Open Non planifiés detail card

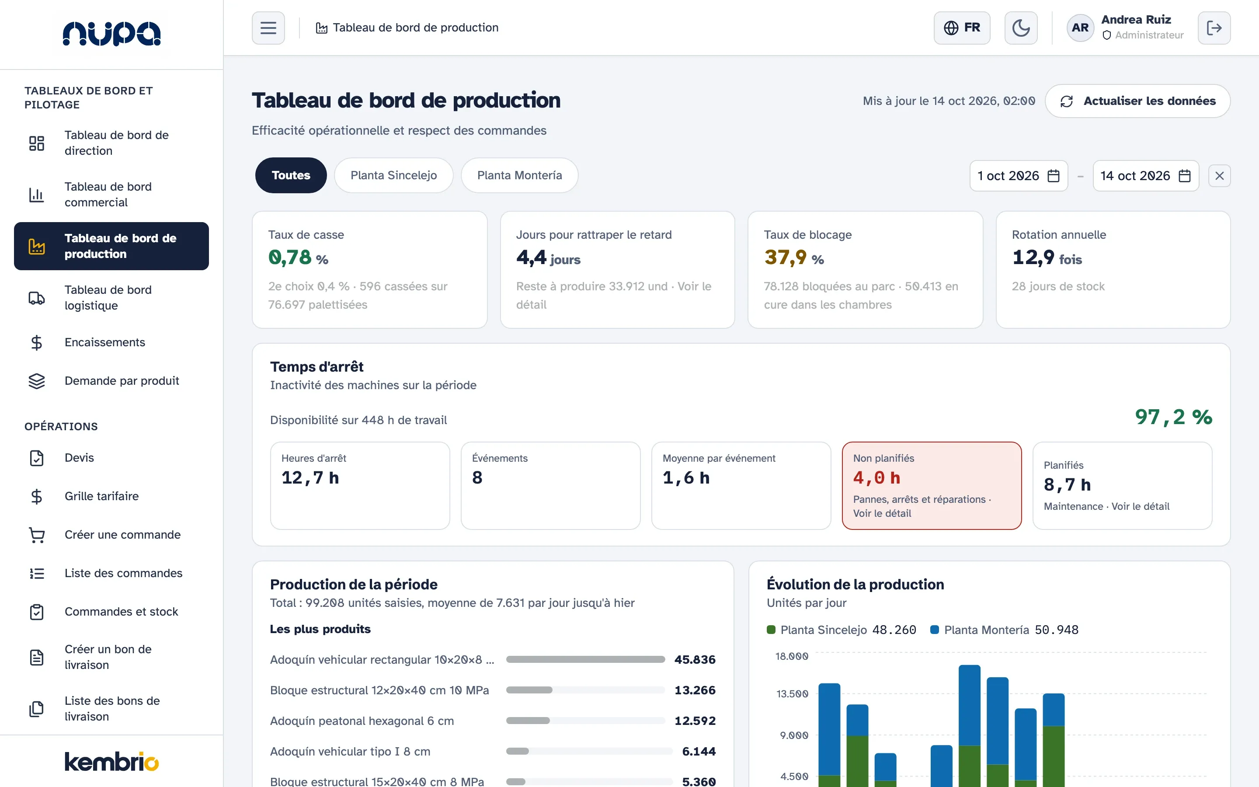point(932,486)
